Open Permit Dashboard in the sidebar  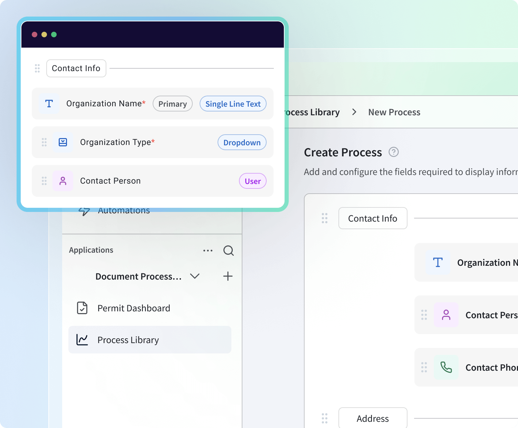(x=134, y=308)
